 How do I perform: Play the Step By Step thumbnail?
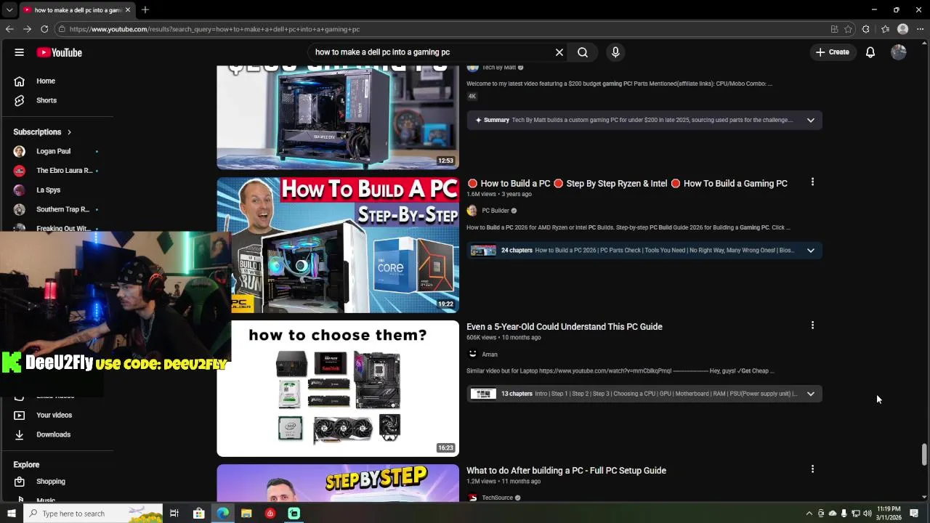(x=338, y=483)
